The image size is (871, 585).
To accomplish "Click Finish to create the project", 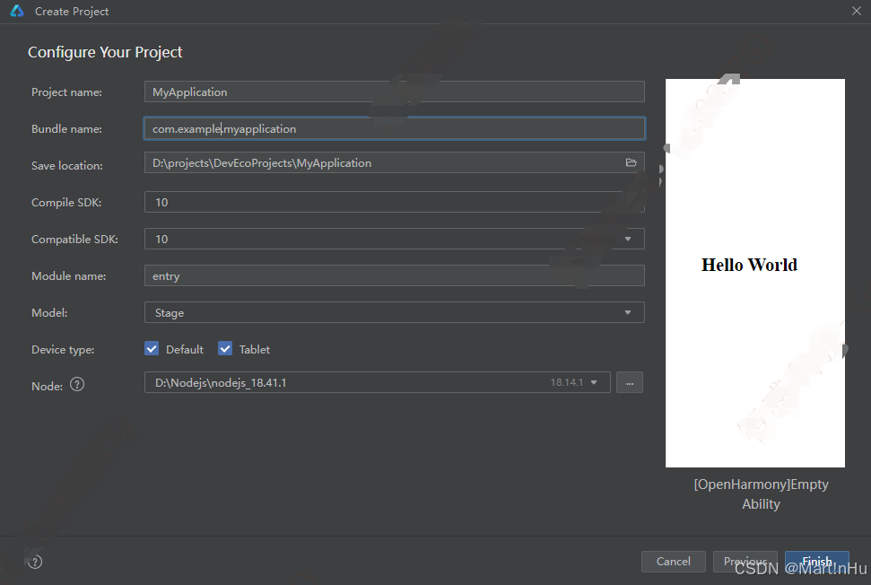I will click(816, 562).
